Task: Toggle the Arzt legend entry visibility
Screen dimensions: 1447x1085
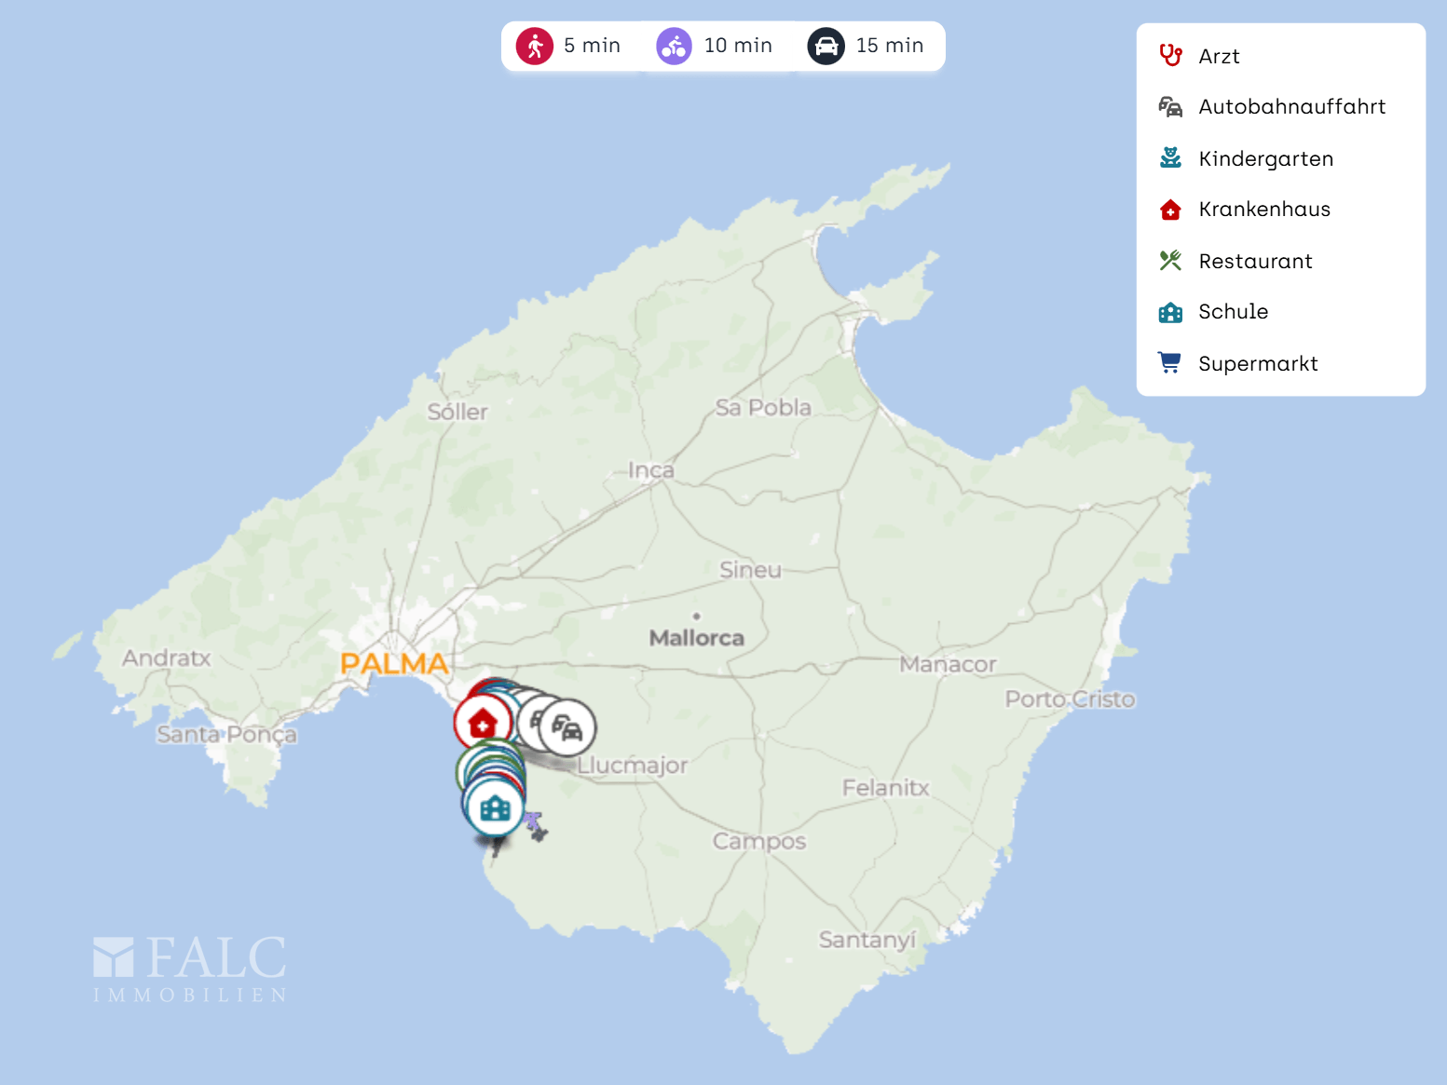Action: [1219, 56]
